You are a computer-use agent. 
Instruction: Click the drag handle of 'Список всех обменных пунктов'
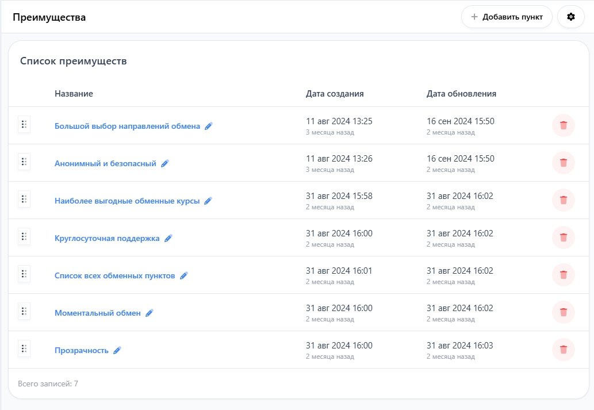pos(24,274)
